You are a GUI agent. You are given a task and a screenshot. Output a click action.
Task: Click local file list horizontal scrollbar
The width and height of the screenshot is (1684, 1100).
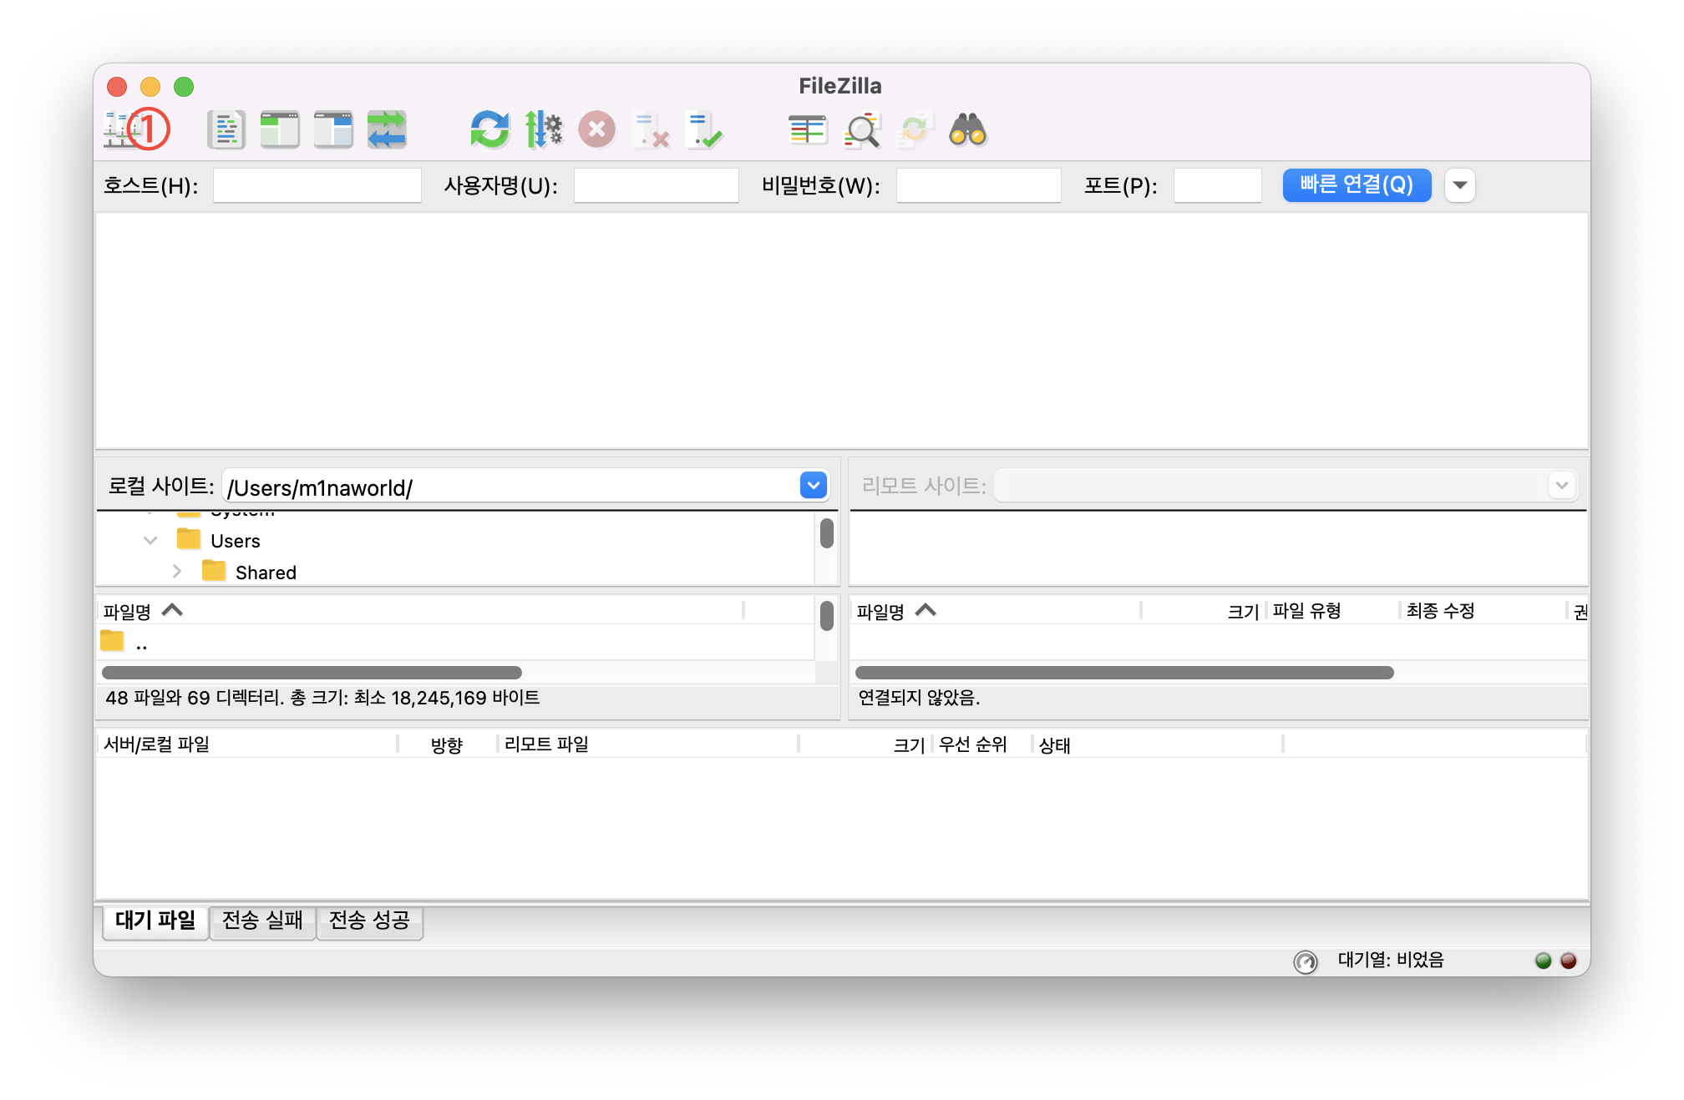[312, 673]
